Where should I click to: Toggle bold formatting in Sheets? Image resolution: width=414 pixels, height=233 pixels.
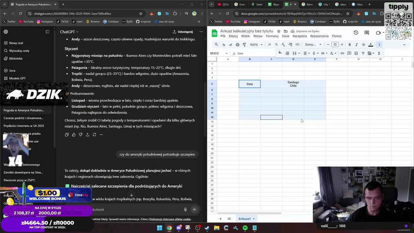tap(349, 45)
